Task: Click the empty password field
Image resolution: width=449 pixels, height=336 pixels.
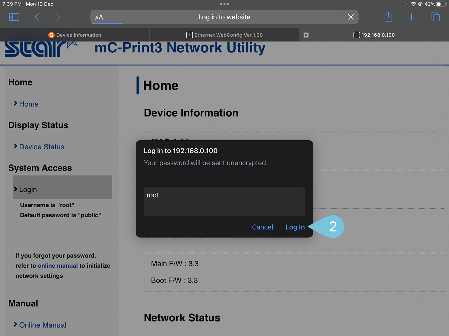Action: tap(224, 209)
